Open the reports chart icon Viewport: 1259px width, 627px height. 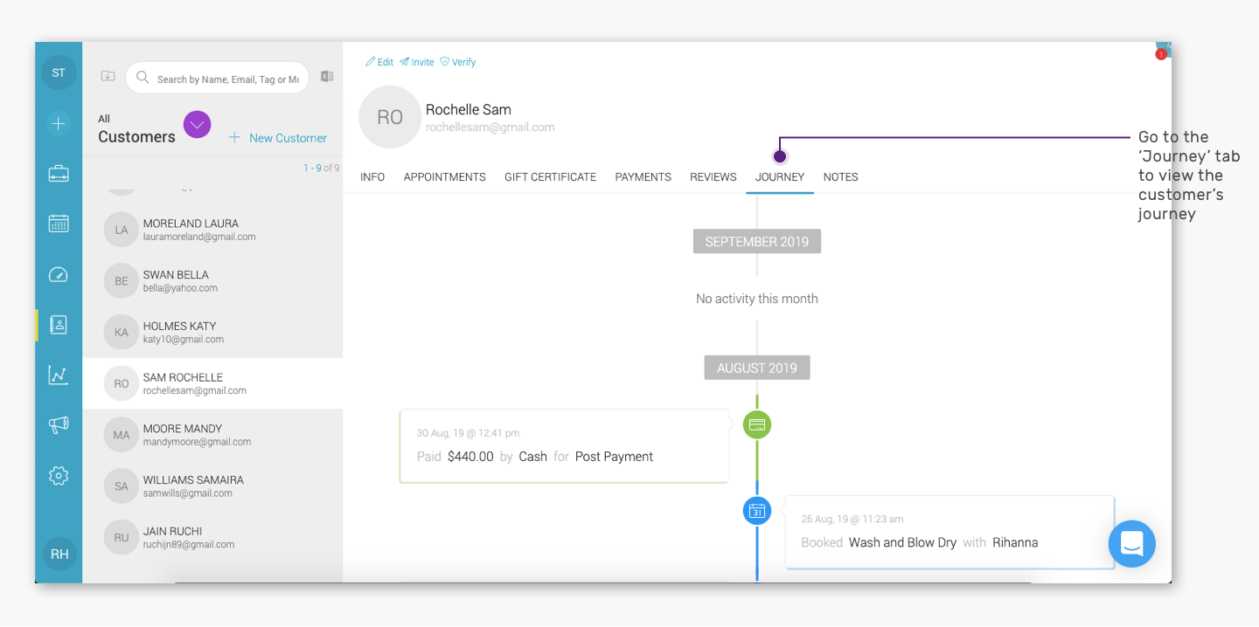59,376
